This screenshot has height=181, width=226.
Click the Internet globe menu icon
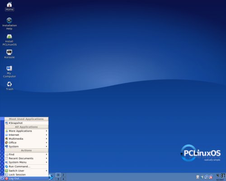pos(6,135)
